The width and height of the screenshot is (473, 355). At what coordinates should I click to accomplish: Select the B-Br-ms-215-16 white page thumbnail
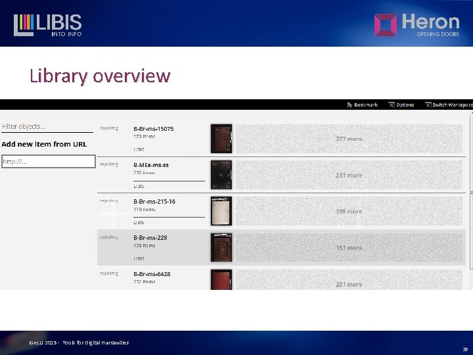(x=221, y=211)
